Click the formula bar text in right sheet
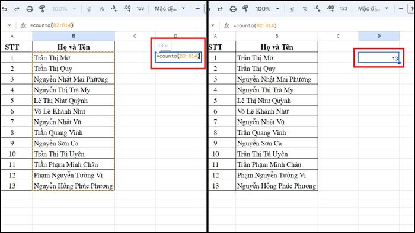This screenshot has height=233, width=415. (x=255, y=25)
